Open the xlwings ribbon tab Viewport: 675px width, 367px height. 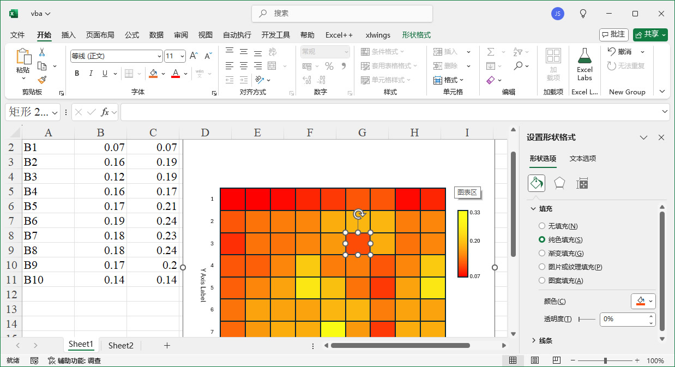tap(377, 34)
